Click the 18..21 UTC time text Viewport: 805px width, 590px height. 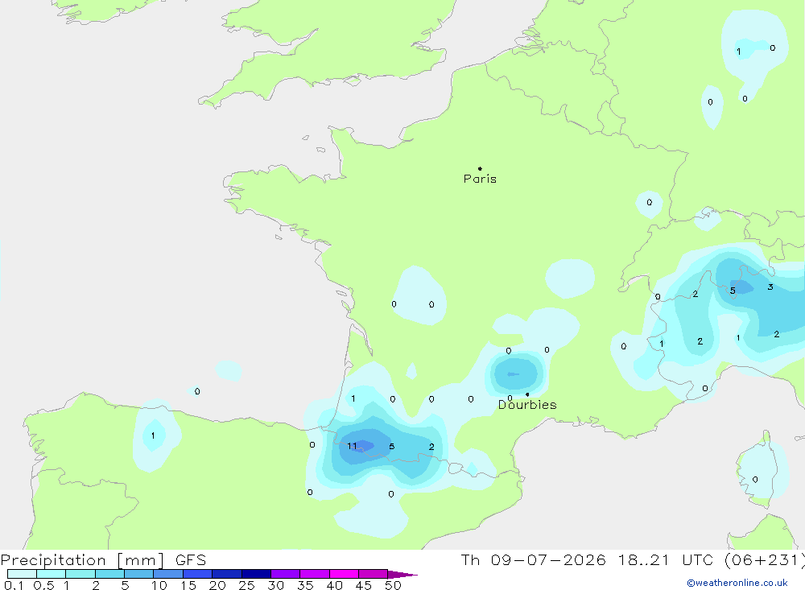click(x=666, y=559)
